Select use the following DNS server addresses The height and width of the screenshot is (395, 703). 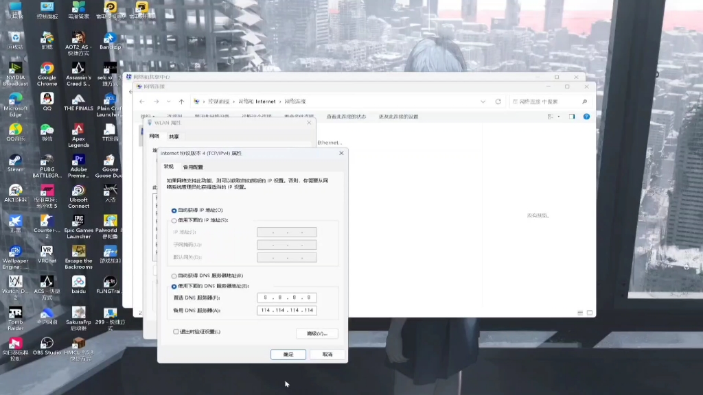(x=174, y=286)
